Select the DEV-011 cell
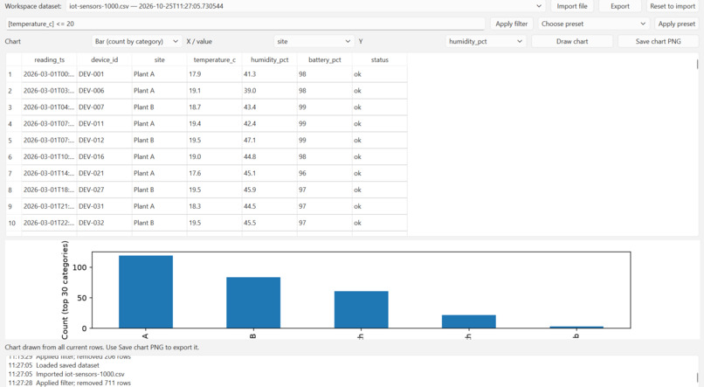Viewport: 704px width, 387px height. [x=104, y=123]
